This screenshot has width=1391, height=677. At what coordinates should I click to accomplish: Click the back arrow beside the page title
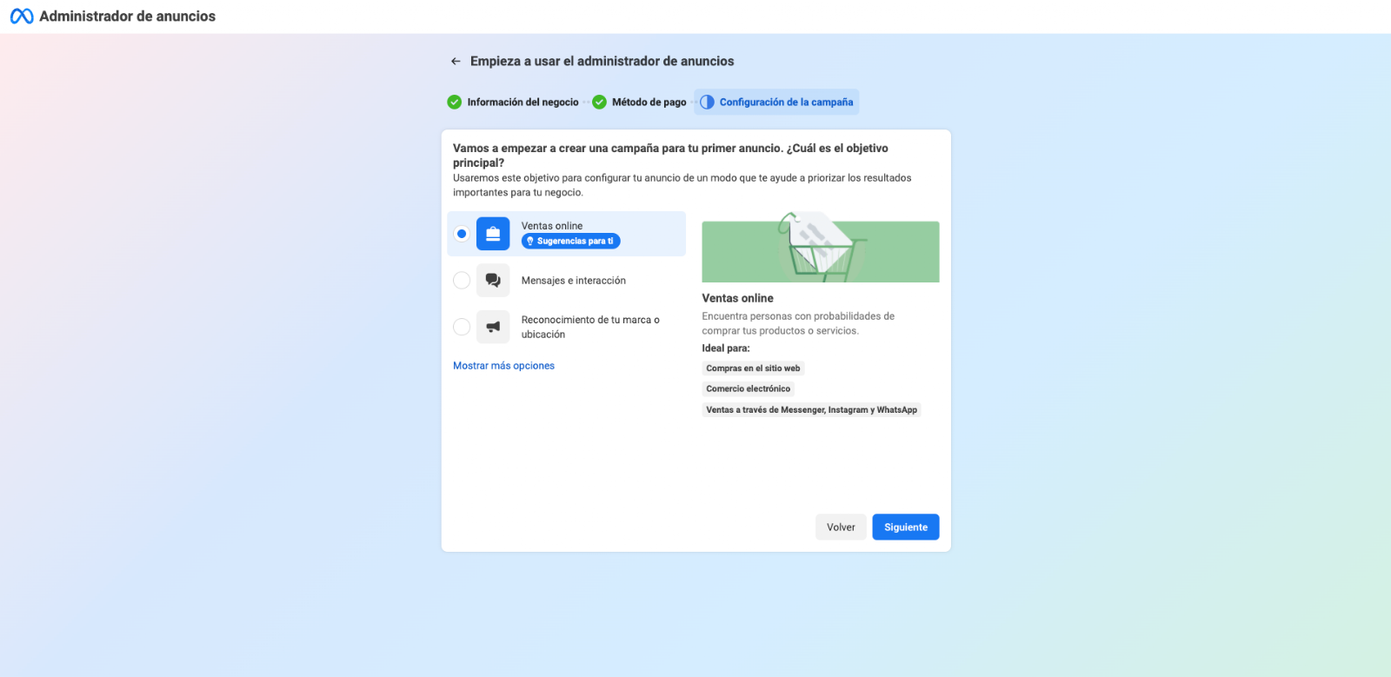point(456,62)
